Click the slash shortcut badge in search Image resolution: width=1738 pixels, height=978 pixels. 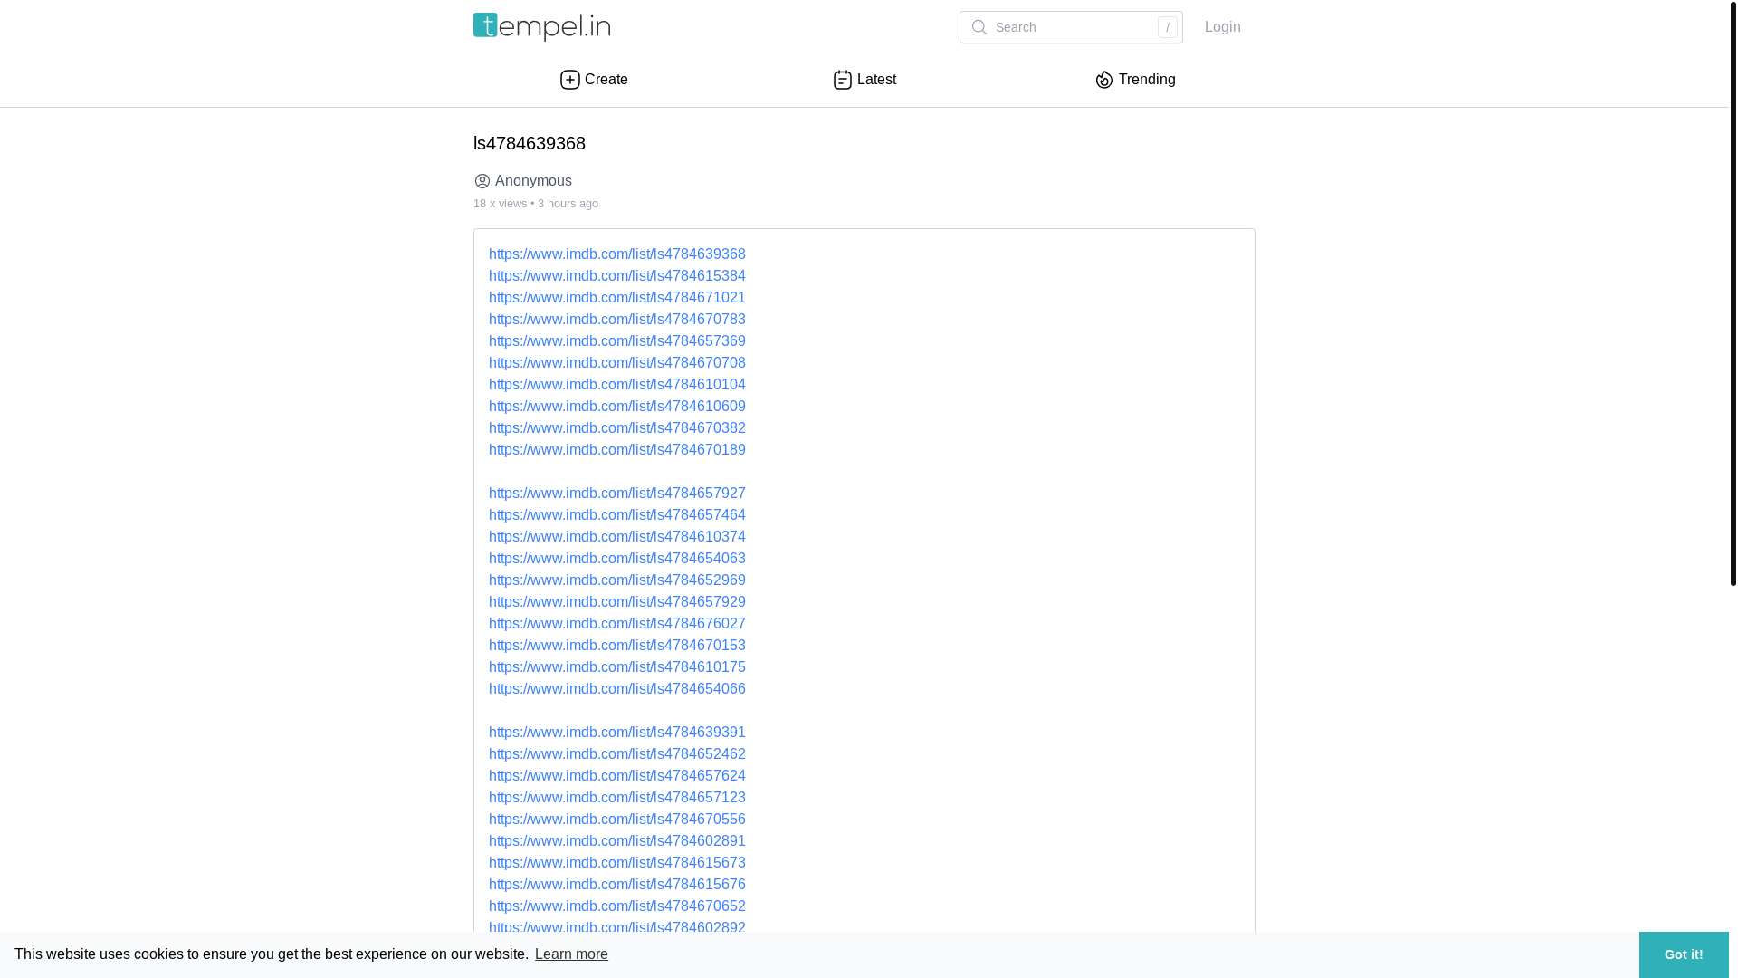pyautogui.click(x=1168, y=27)
